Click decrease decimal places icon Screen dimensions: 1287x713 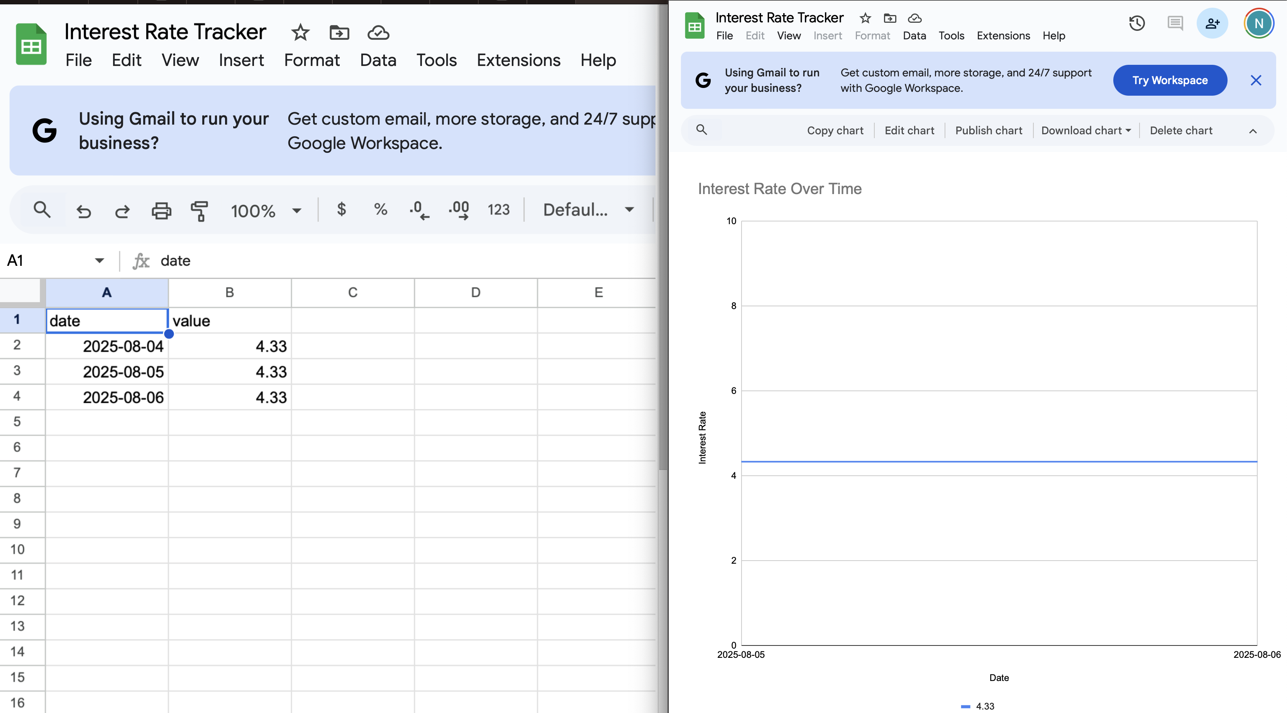(x=419, y=210)
